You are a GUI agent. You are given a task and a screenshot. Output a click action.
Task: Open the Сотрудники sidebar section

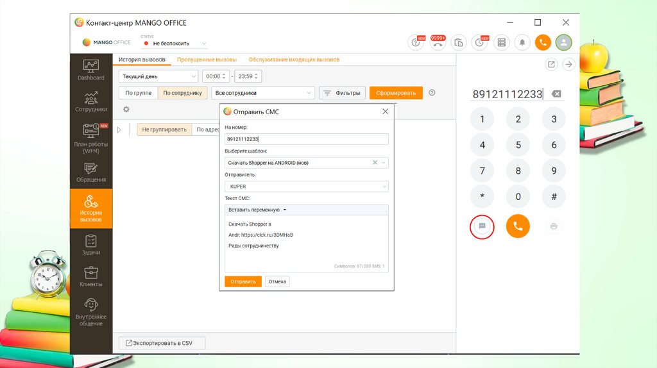click(91, 102)
